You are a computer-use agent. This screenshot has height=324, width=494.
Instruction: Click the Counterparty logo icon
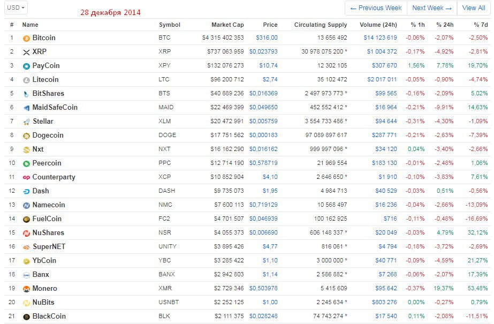26,177
